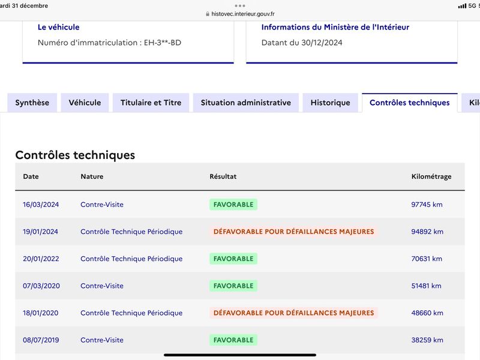Tap the histovec.interieur.gouv.fr address bar
This screenshot has height=360, width=480.
(x=240, y=14)
